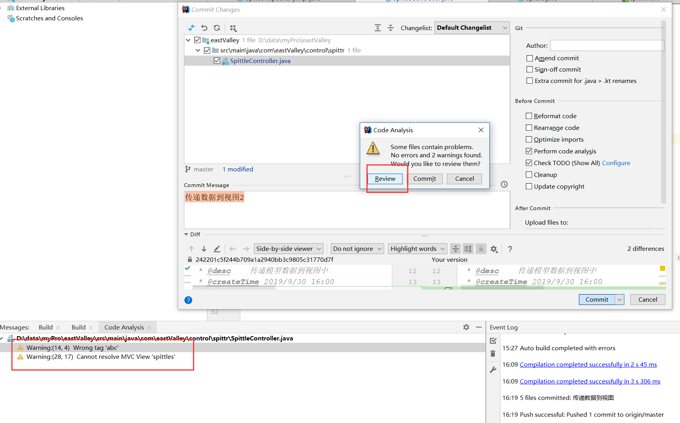
Task: Click Review in the Code Analysis dialog
Action: click(x=385, y=178)
